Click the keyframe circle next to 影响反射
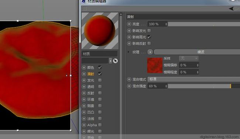The width and height of the screenshot is (240, 139). click(129, 43)
